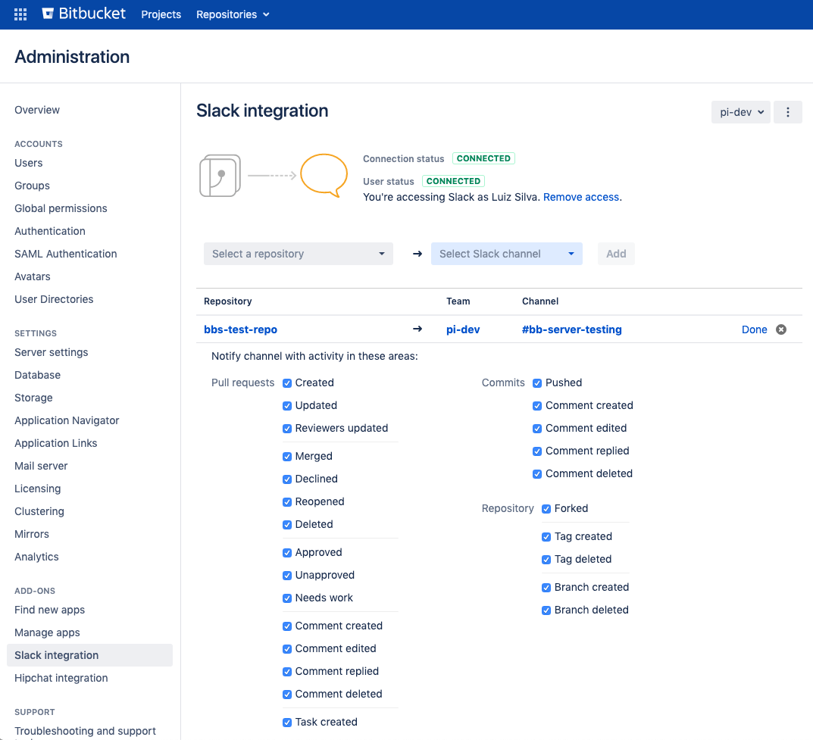
Task: Open Licensing in the sidebar
Action: pyautogui.click(x=37, y=489)
